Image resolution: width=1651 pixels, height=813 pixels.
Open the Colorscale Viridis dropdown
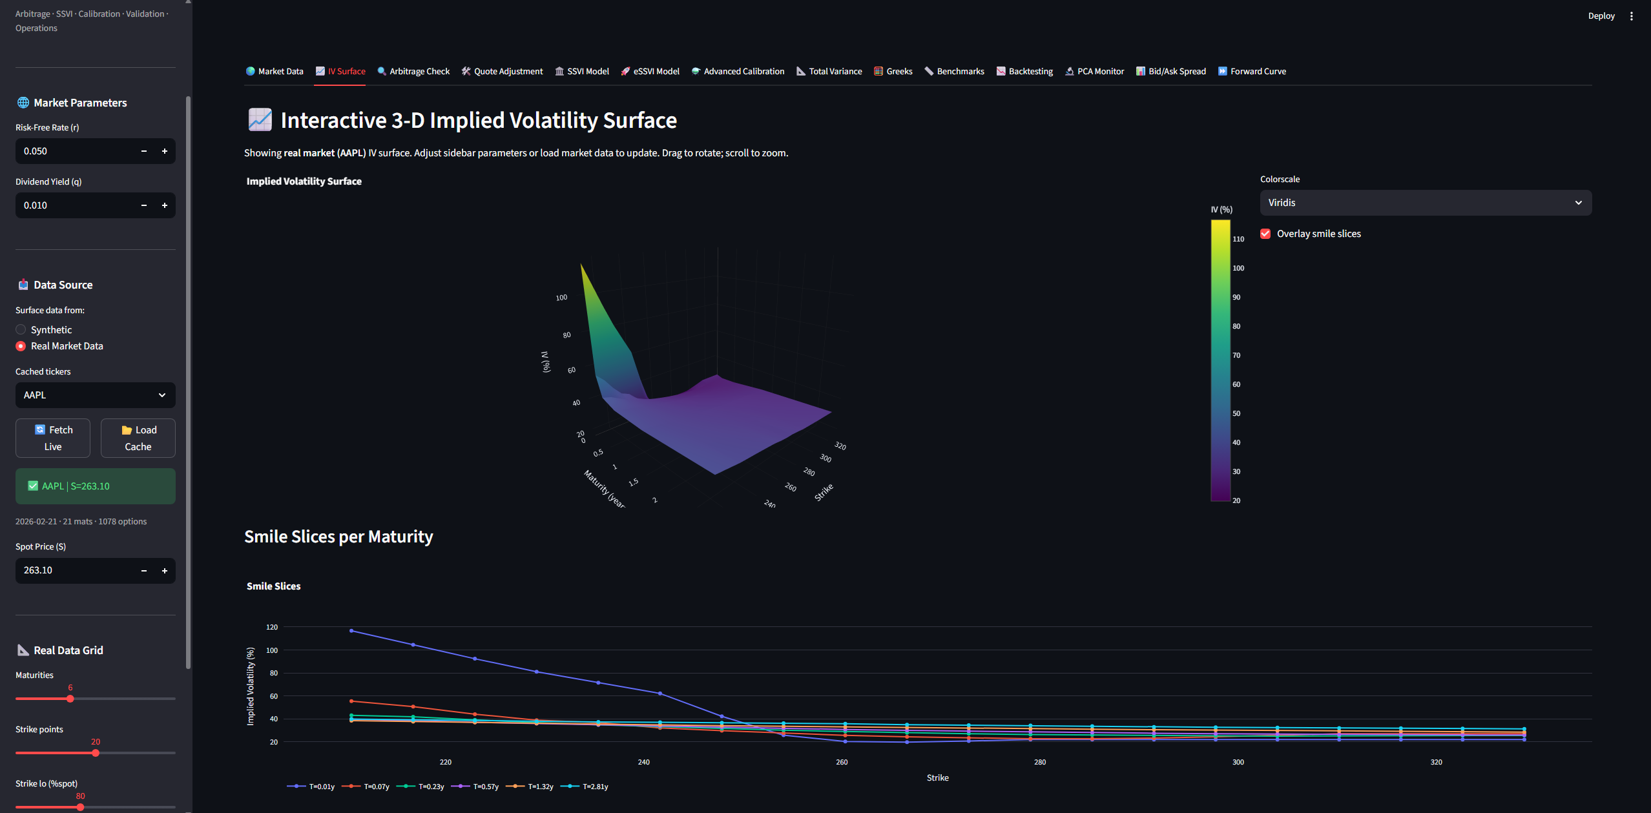click(x=1425, y=203)
